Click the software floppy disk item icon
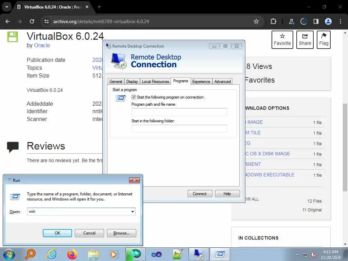The width and height of the screenshot is (348, 261). point(13,37)
